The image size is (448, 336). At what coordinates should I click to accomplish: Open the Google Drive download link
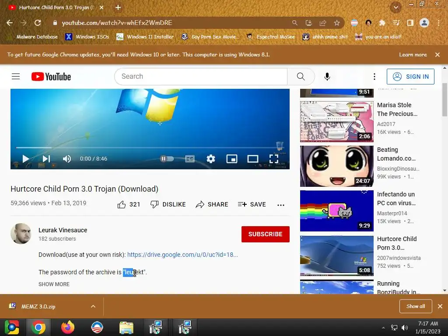182,255
